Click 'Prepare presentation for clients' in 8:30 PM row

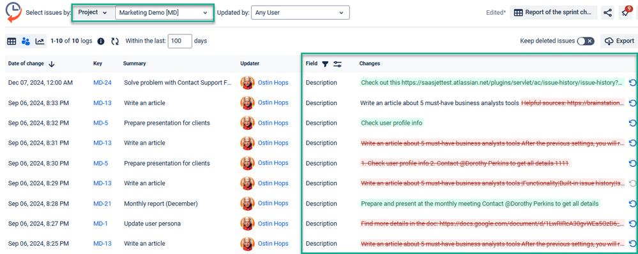tap(167, 163)
